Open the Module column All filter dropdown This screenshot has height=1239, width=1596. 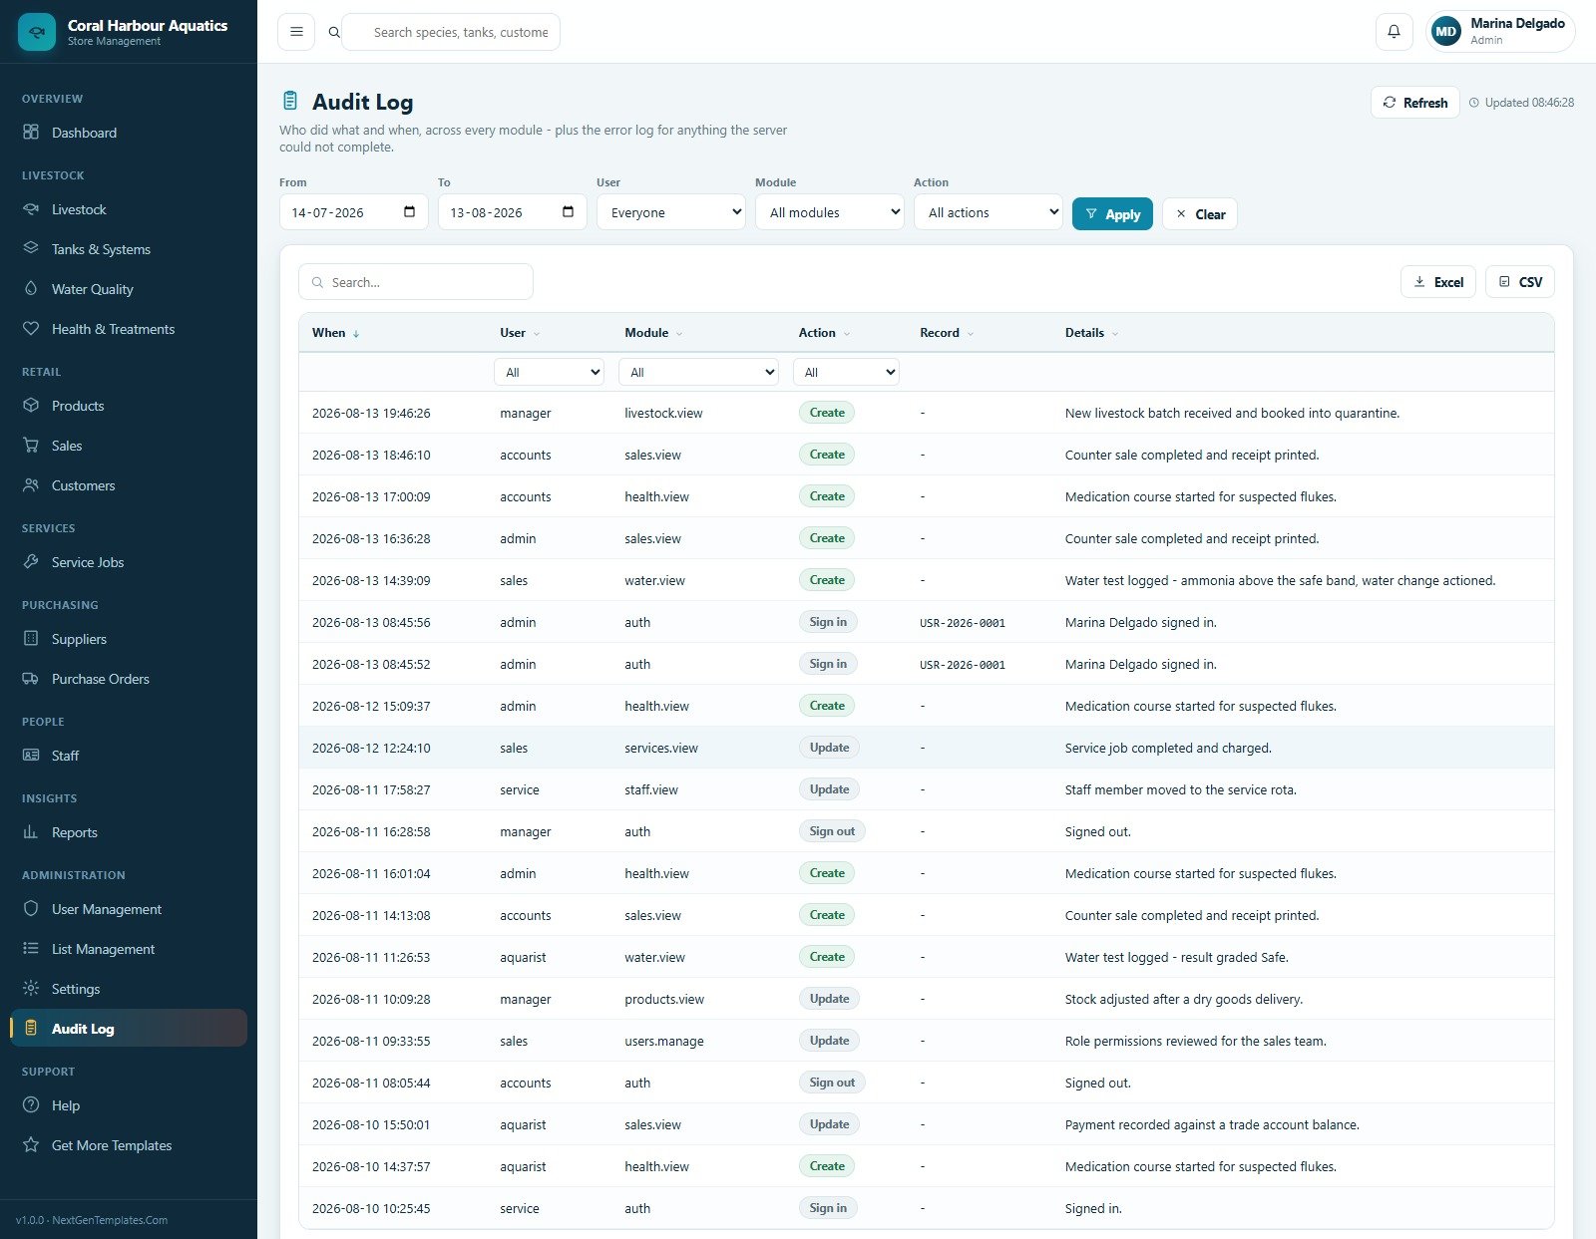coord(698,372)
